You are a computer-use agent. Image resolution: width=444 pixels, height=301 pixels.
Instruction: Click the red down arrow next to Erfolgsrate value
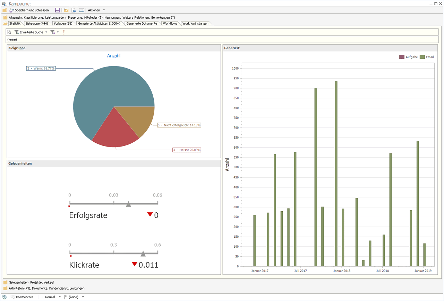coord(150,214)
